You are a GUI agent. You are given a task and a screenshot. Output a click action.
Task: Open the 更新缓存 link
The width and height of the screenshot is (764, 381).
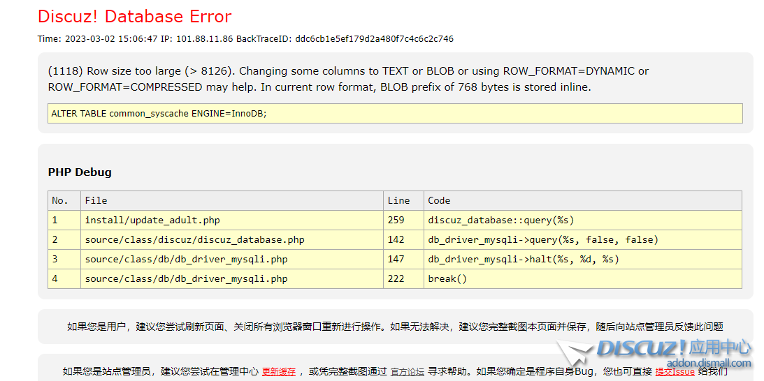(x=279, y=372)
